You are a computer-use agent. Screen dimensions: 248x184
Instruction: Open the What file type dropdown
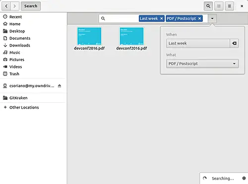pyautogui.click(x=202, y=63)
